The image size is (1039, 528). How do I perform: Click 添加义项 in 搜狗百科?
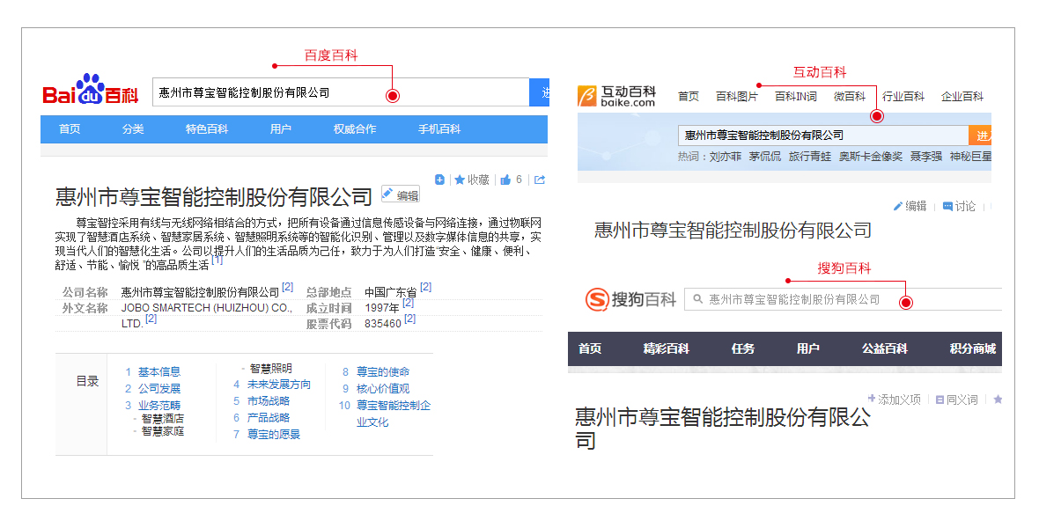click(x=895, y=400)
